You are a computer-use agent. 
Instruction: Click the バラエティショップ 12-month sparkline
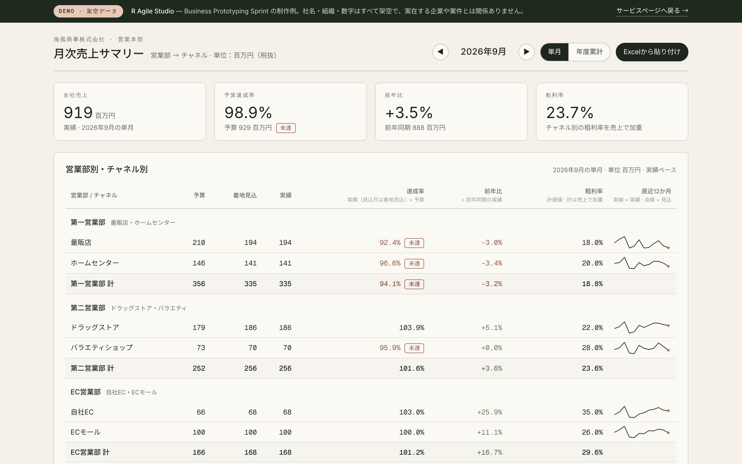[642, 348]
